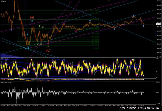Image resolution: width=162 pixels, height=111 pixels.
Task: Select the 0 Fibonacci level label
Action: pos(96,48)
